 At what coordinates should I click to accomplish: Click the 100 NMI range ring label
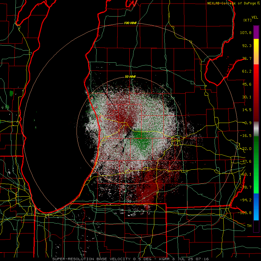point(130,23)
